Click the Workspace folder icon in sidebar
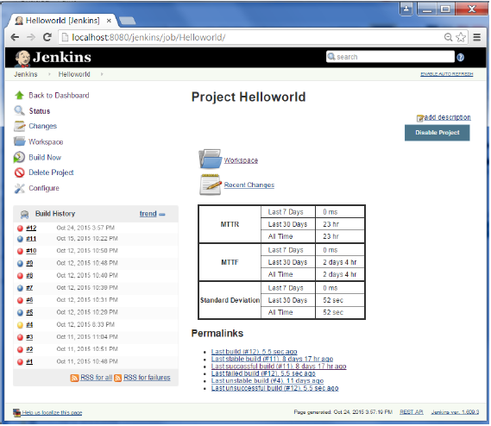Screen dimensions: 491x426 pos(19,141)
